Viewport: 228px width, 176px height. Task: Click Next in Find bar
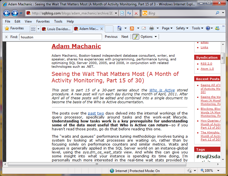click(125, 37)
